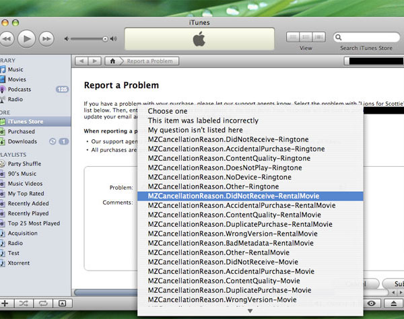404x319 pixels.
Task: Choose MZCancellationReason.NoDevice-Ringtone
Action: pos(250,177)
